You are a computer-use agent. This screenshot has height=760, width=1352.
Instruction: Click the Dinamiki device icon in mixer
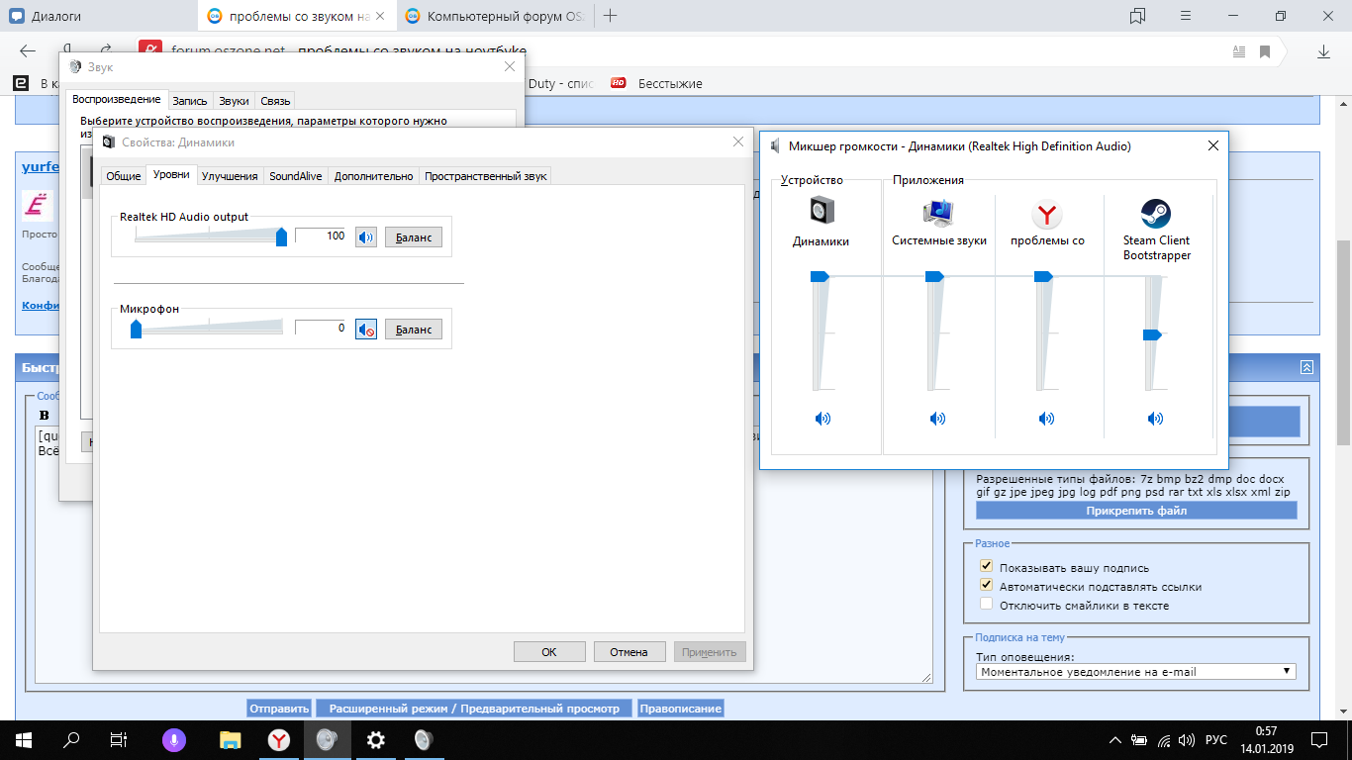tap(822, 212)
